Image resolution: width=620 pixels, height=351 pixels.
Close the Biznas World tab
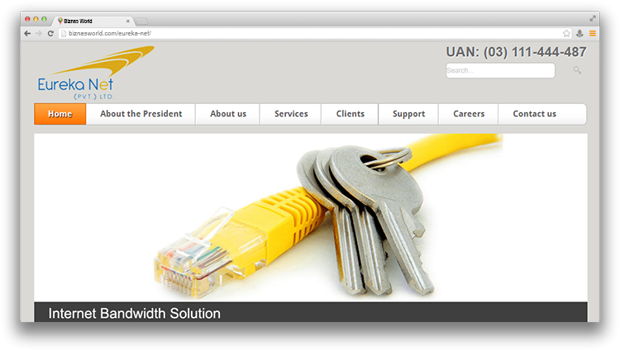click(x=127, y=21)
